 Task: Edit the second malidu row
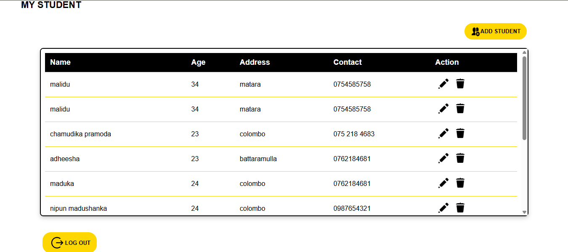(x=443, y=108)
